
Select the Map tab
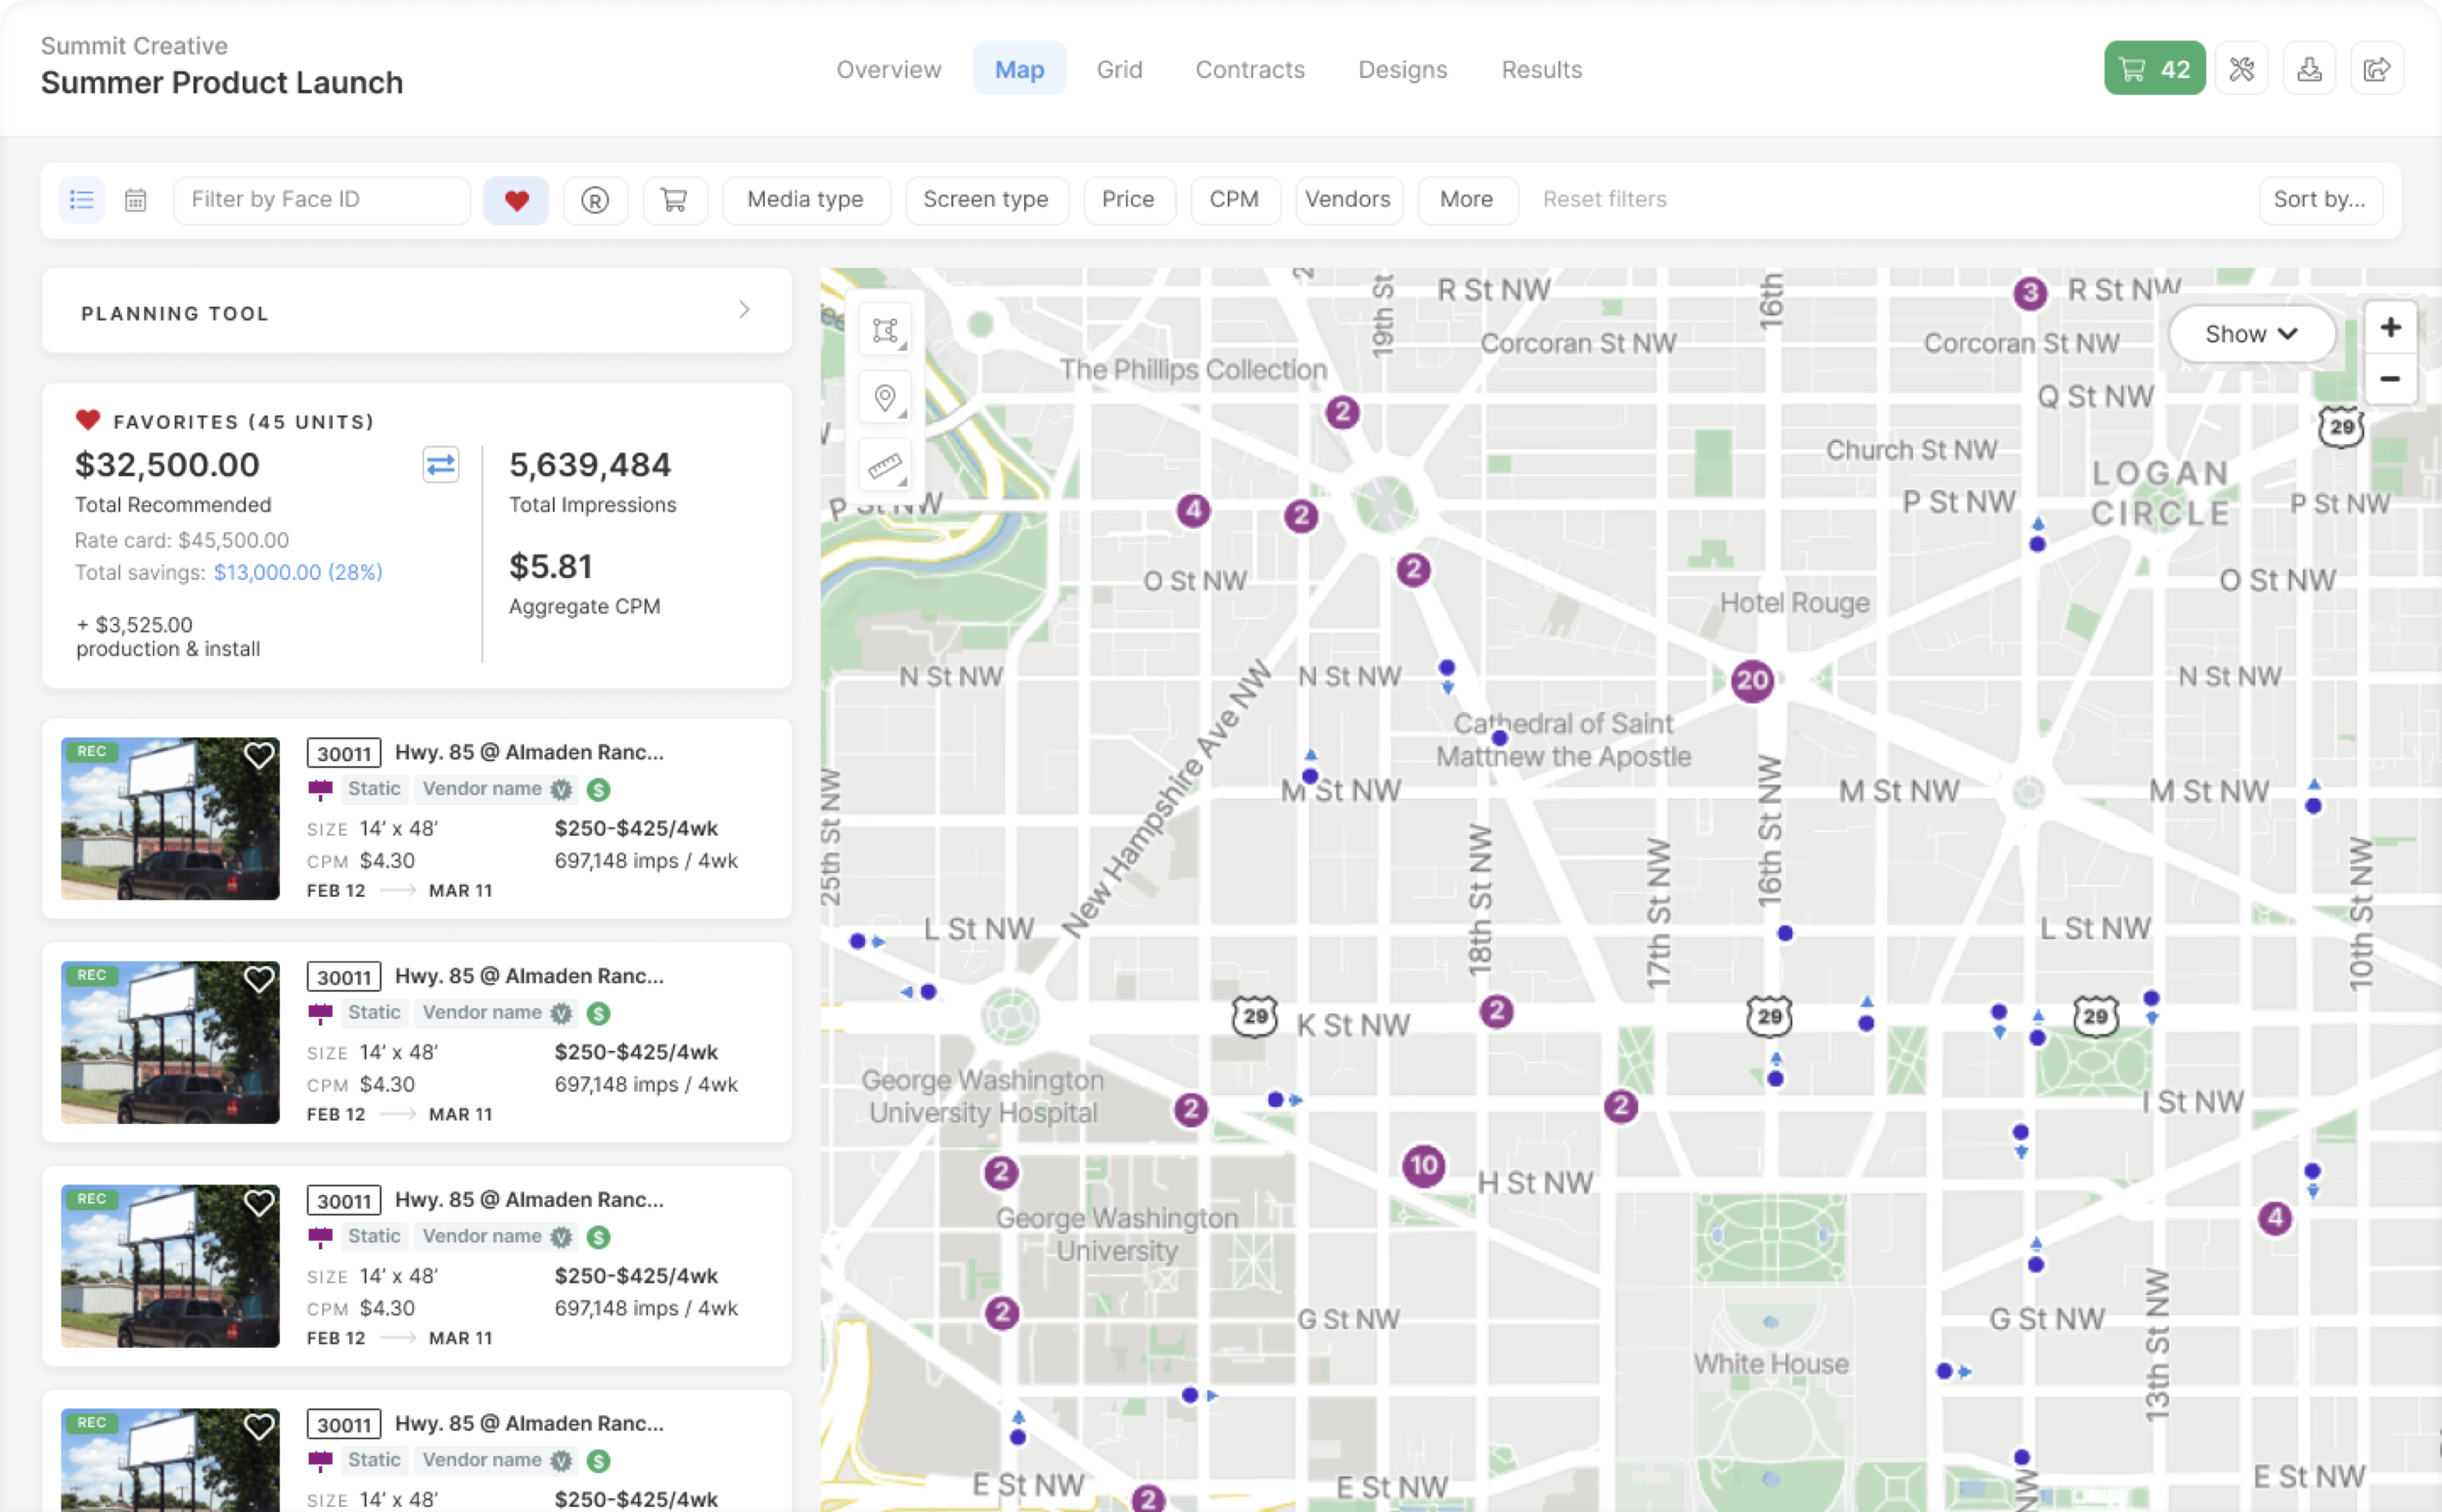pyautogui.click(x=1019, y=69)
